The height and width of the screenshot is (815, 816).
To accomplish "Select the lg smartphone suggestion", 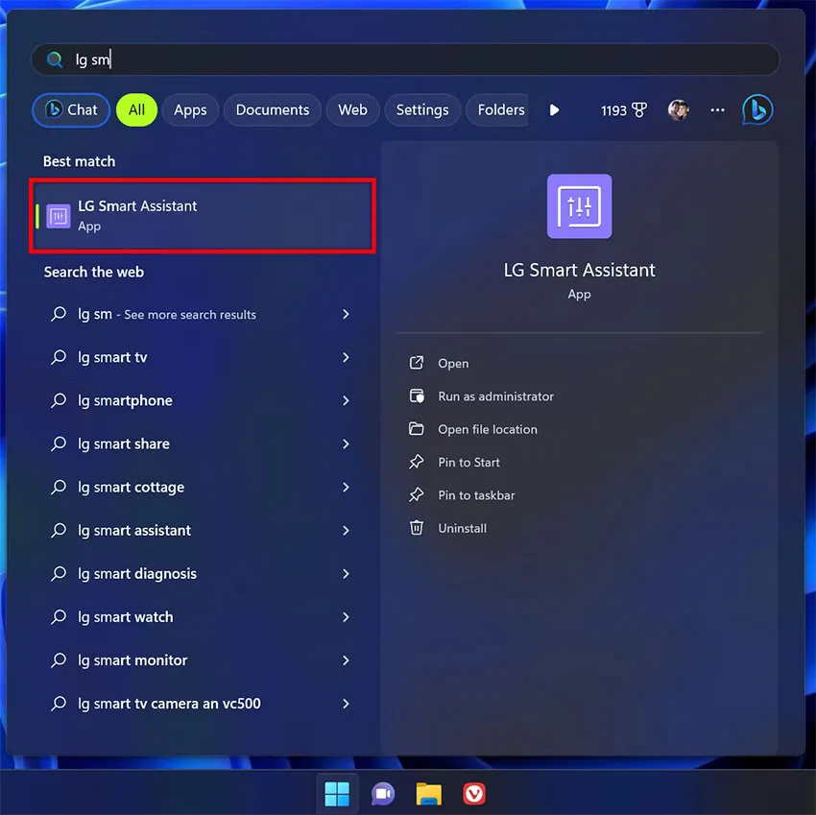I will [203, 400].
